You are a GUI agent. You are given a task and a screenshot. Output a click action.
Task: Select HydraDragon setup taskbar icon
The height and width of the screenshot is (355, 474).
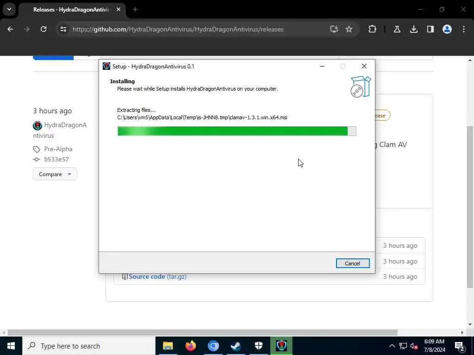click(x=281, y=346)
